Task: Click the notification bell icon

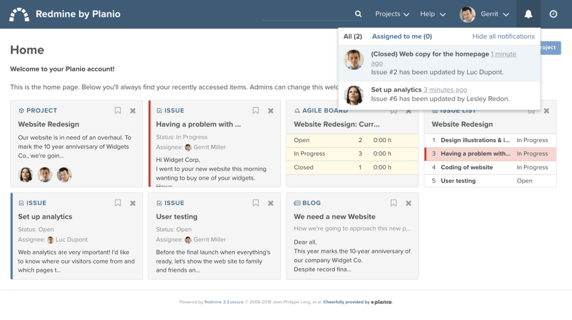Action: tap(528, 14)
